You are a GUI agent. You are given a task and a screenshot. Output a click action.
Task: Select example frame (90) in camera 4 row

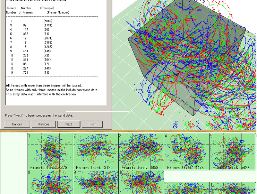(46, 30)
